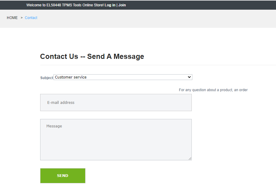Click the Contact breadcrumb link
This screenshot has height=186, width=276.
pyautogui.click(x=31, y=18)
